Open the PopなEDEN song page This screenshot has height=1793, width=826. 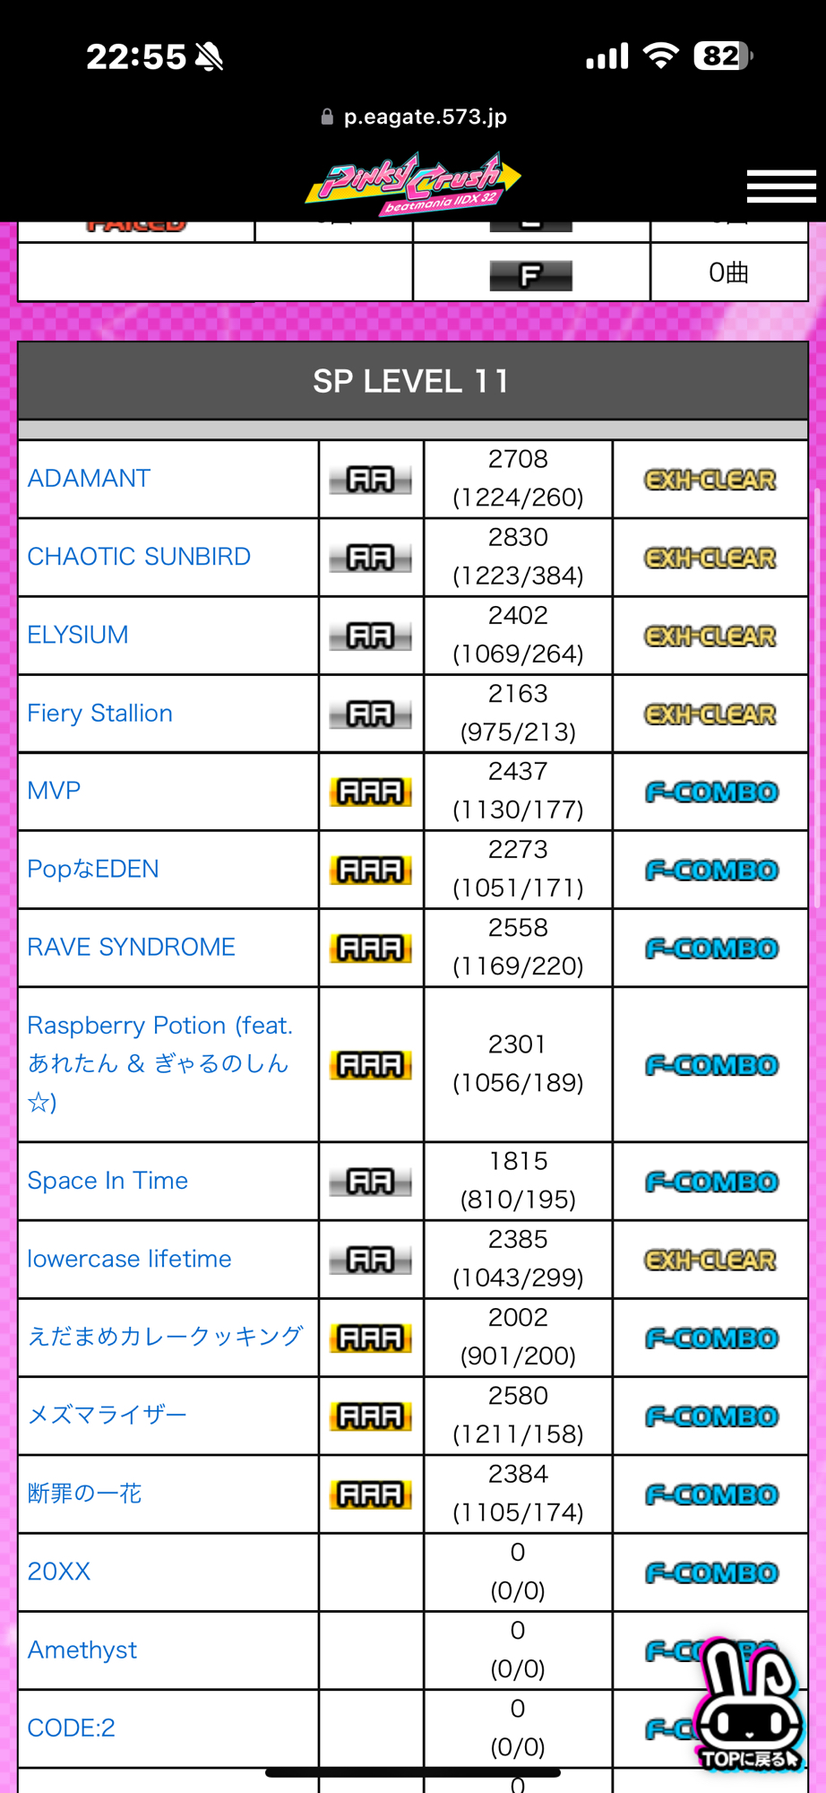tap(93, 869)
